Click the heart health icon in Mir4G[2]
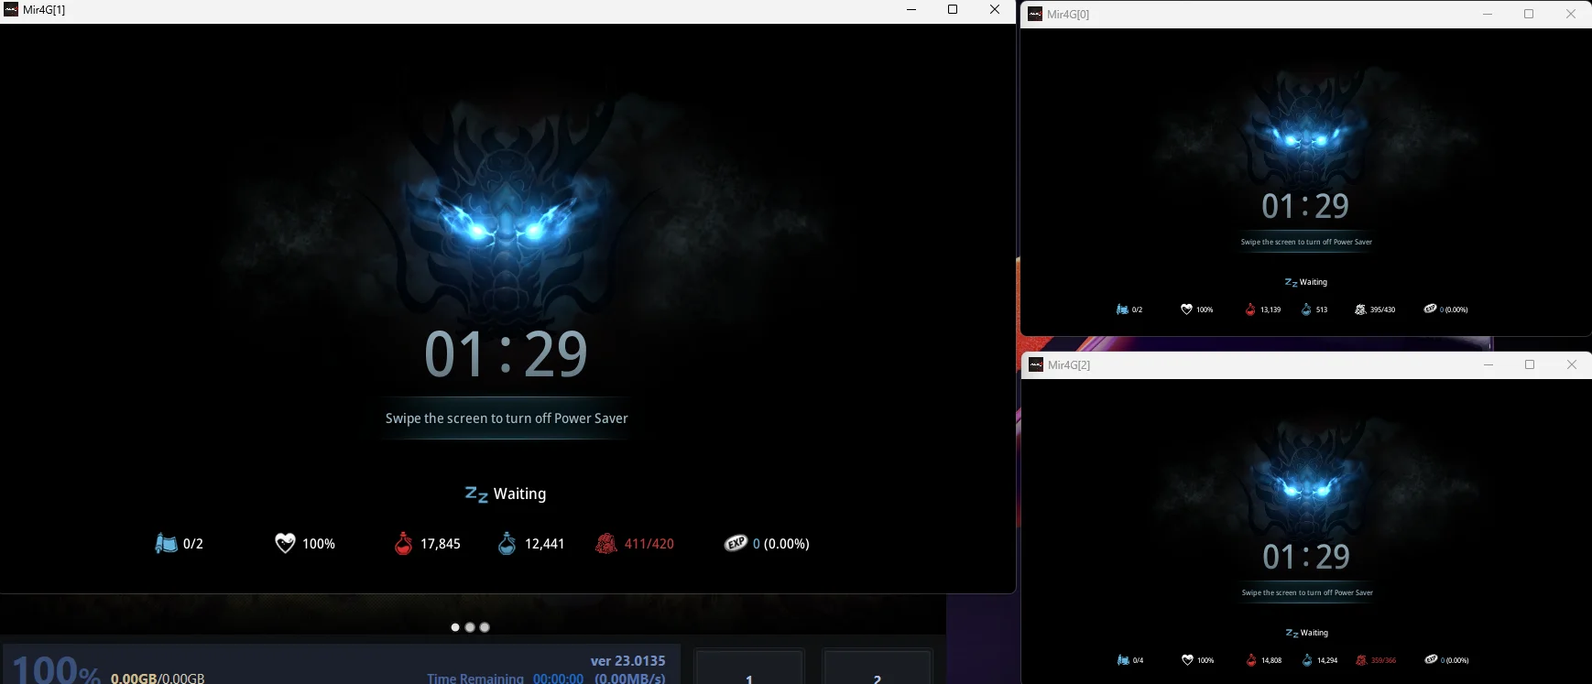1592x684 pixels. (x=1187, y=660)
